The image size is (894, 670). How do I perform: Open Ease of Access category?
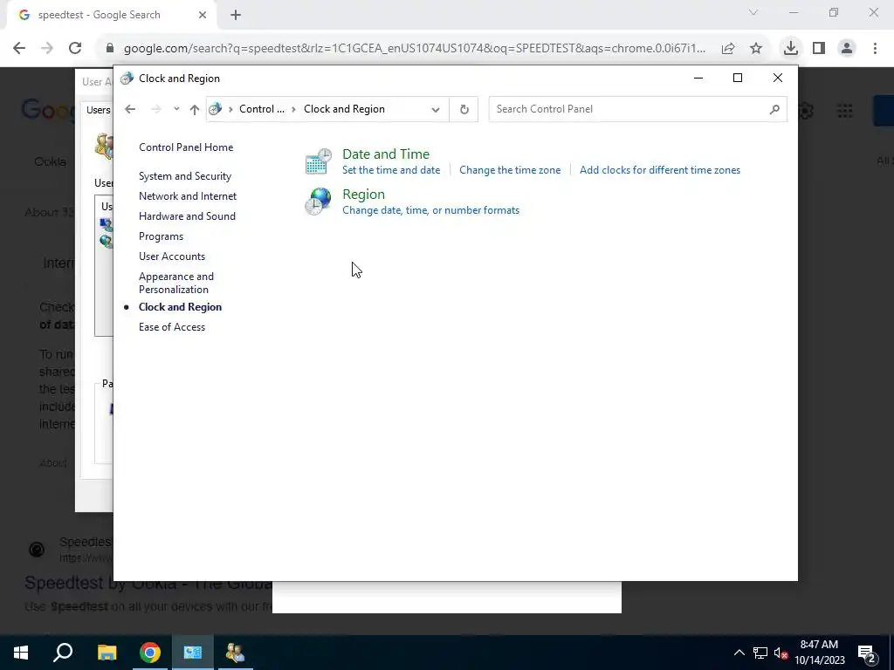(172, 327)
